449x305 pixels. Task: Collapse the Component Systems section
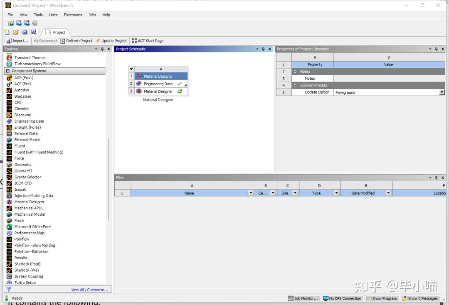coord(8,71)
